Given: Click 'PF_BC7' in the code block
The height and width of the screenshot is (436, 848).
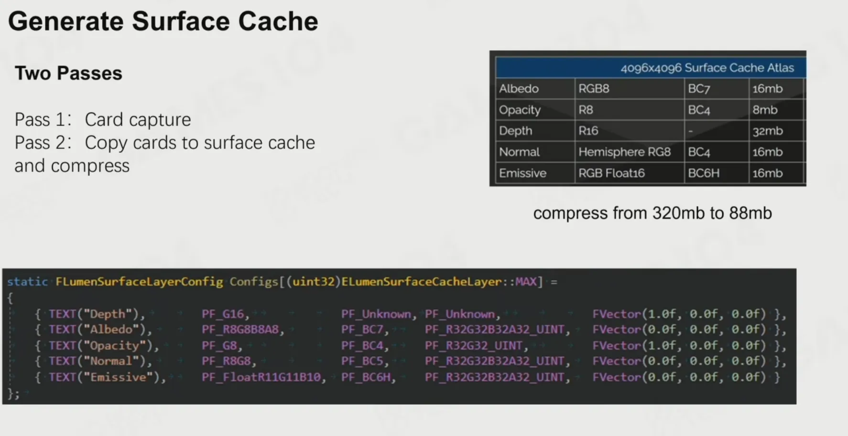Looking at the screenshot, I should pos(362,330).
